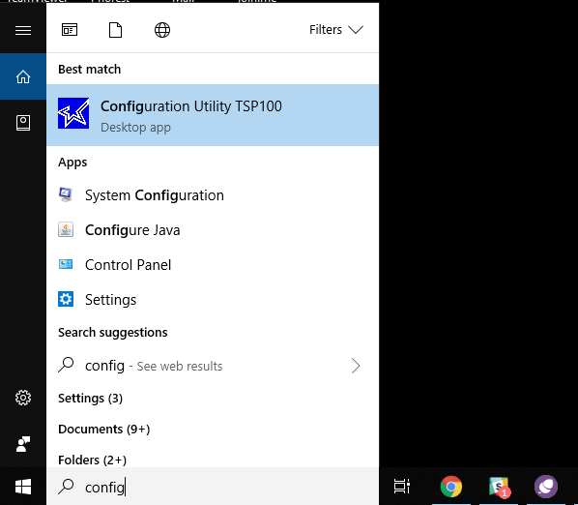
Task: Open Control Panel from results
Action: pyautogui.click(x=213, y=264)
